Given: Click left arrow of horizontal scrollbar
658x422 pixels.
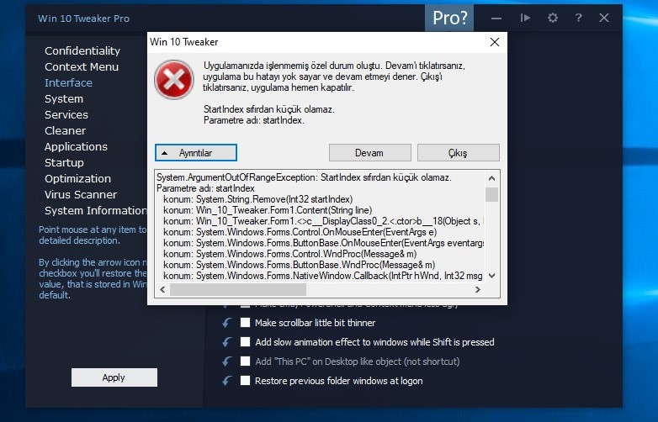Looking at the screenshot, I should pos(163,289).
